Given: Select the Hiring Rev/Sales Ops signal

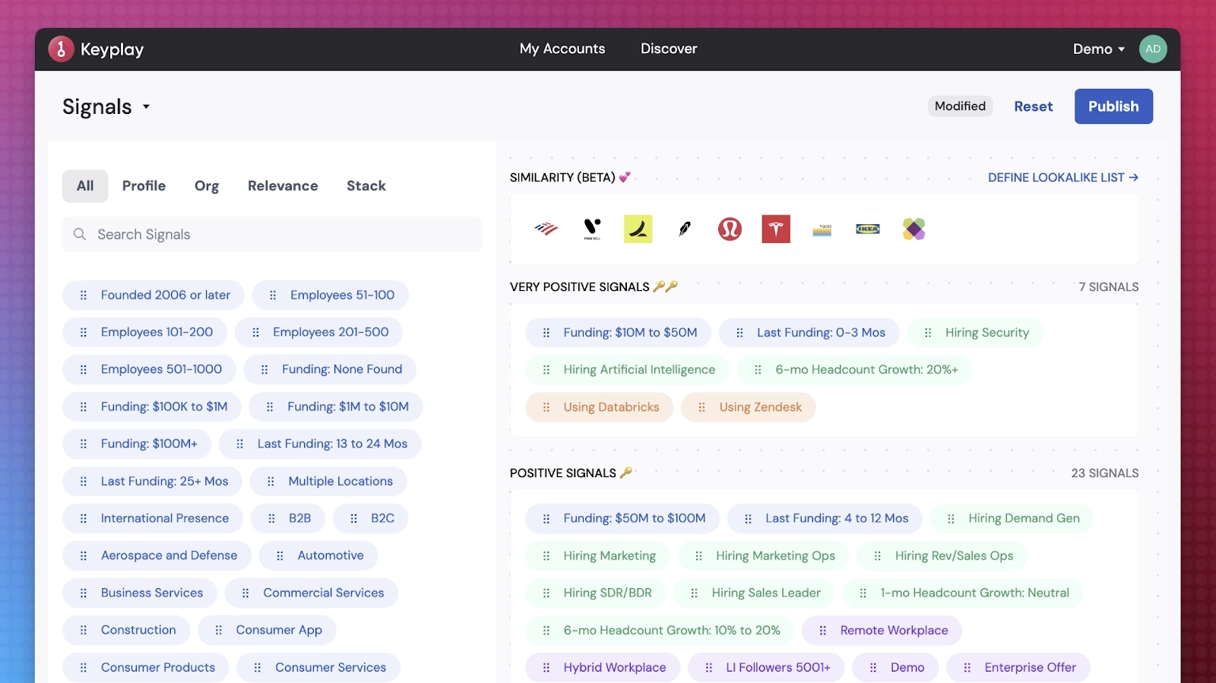Looking at the screenshot, I should point(942,556).
